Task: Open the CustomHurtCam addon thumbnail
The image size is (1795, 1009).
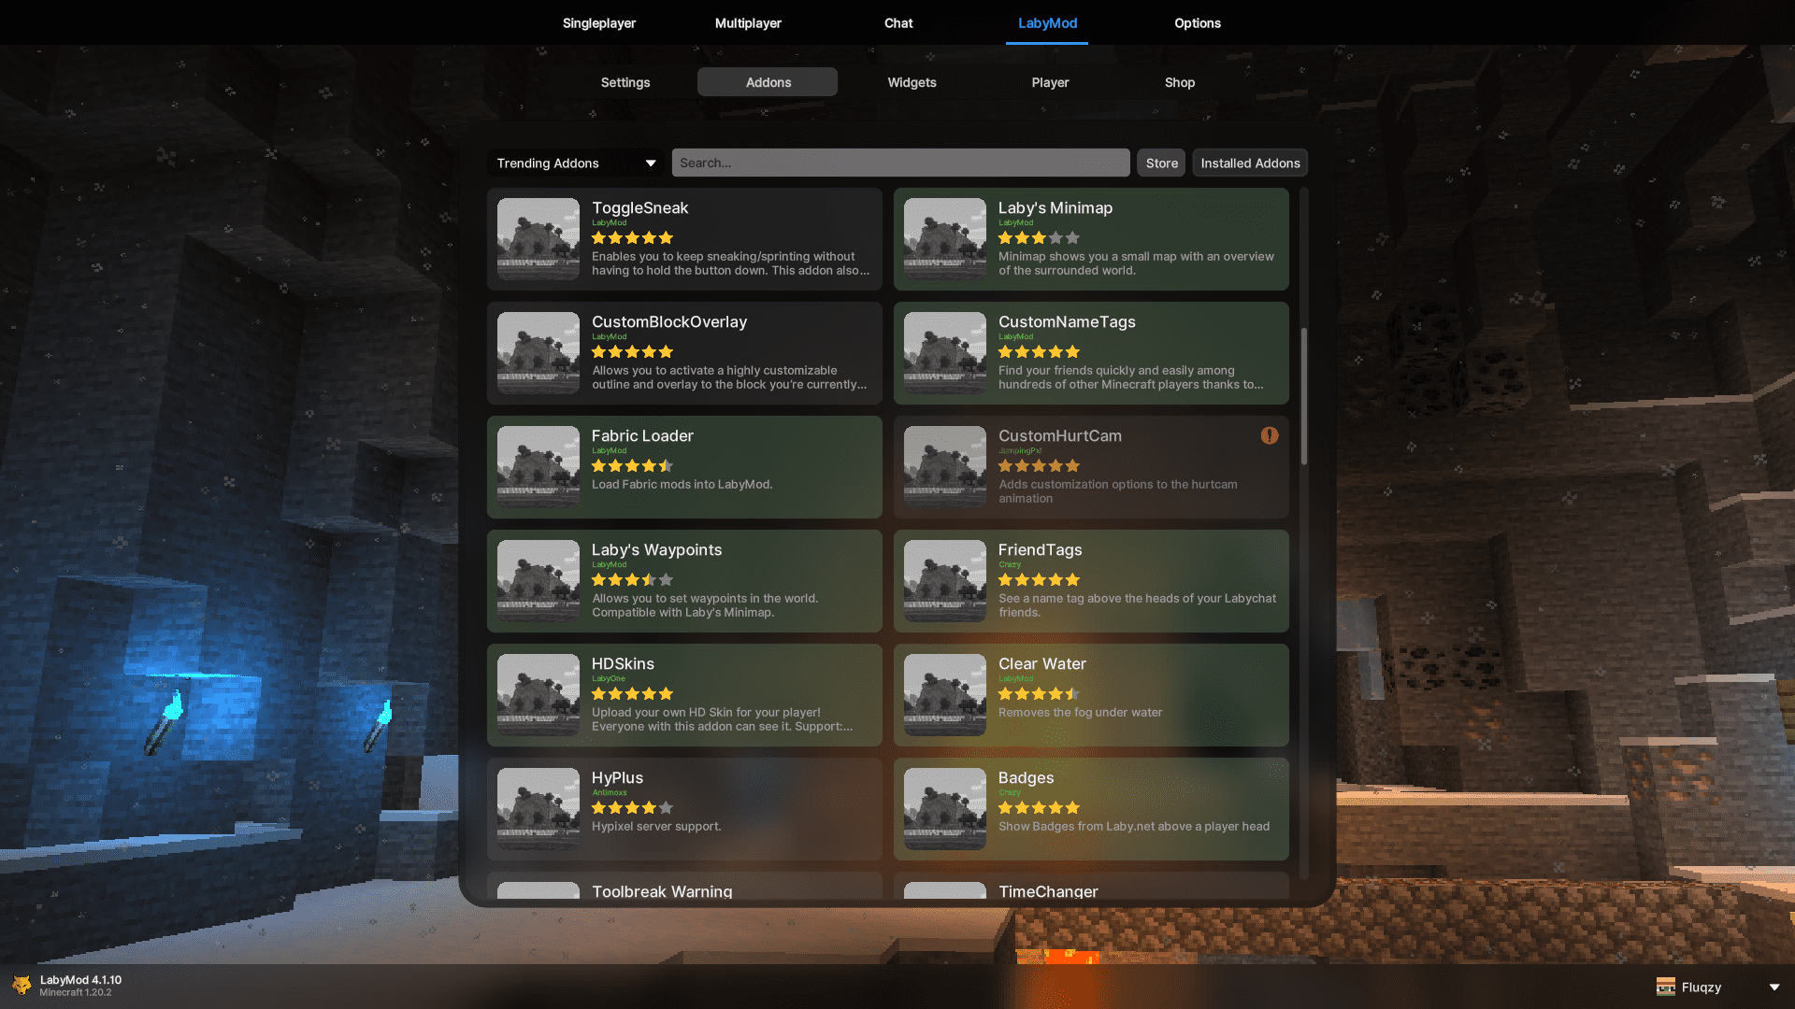Action: click(945, 467)
